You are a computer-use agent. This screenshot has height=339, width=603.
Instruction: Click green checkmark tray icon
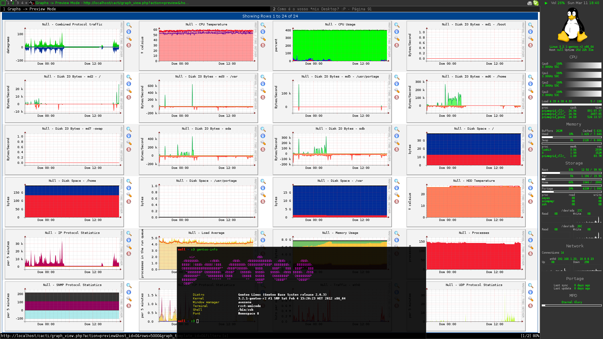point(536,3)
